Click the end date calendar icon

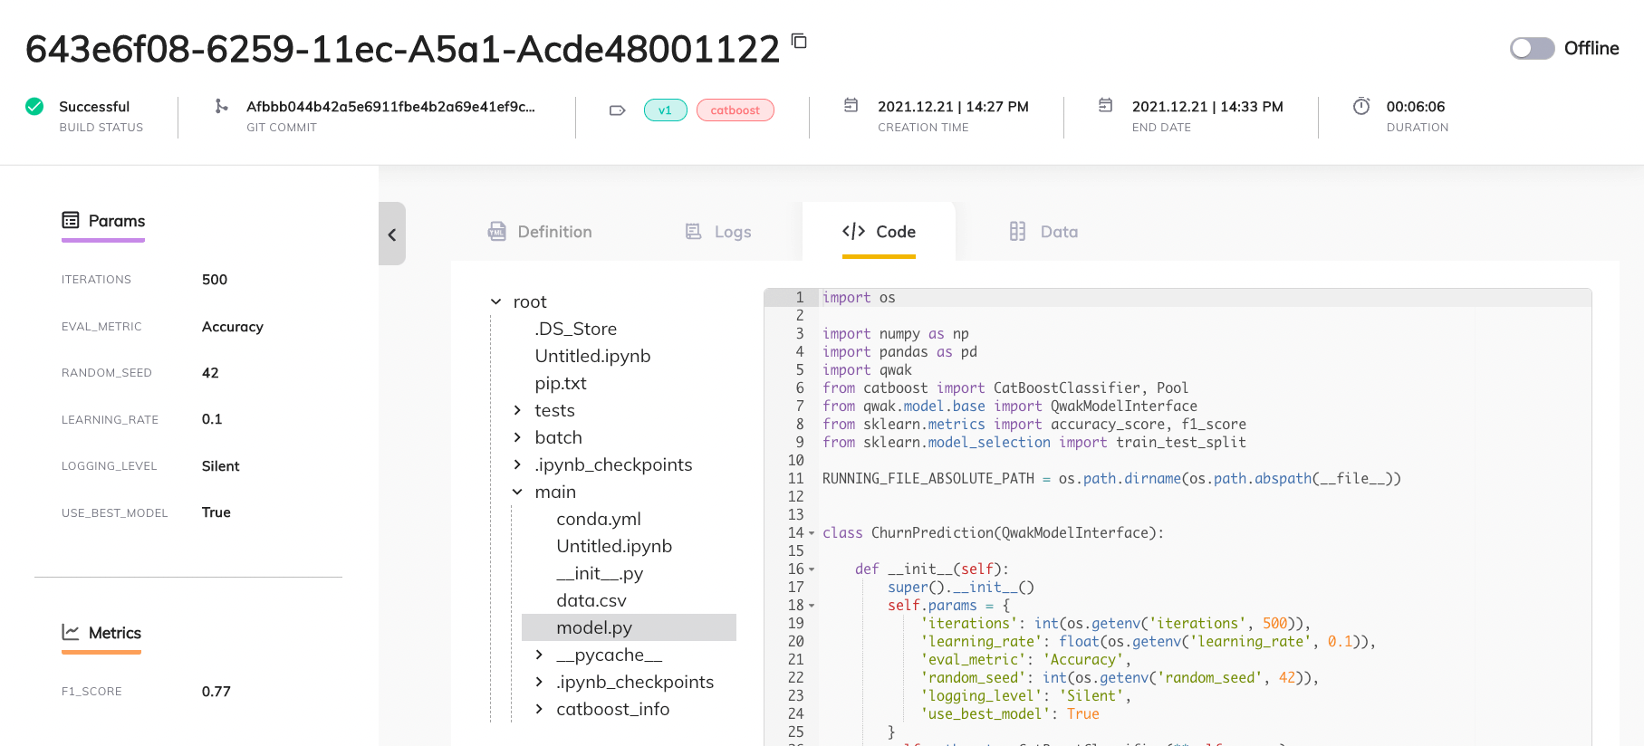coord(1106,105)
